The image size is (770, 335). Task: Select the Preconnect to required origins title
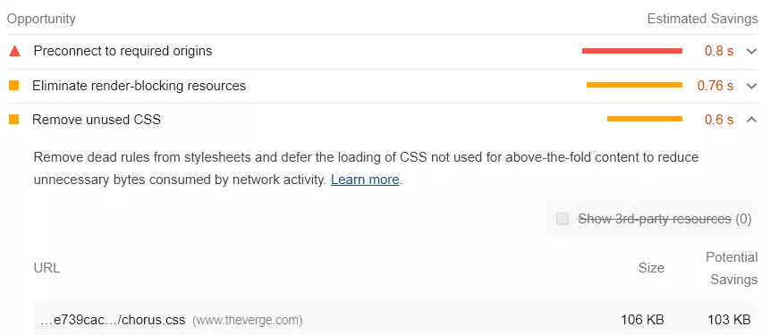click(x=123, y=51)
